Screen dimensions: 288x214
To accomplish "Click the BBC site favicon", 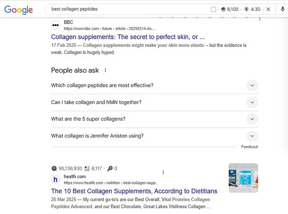I will coord(55,25).
